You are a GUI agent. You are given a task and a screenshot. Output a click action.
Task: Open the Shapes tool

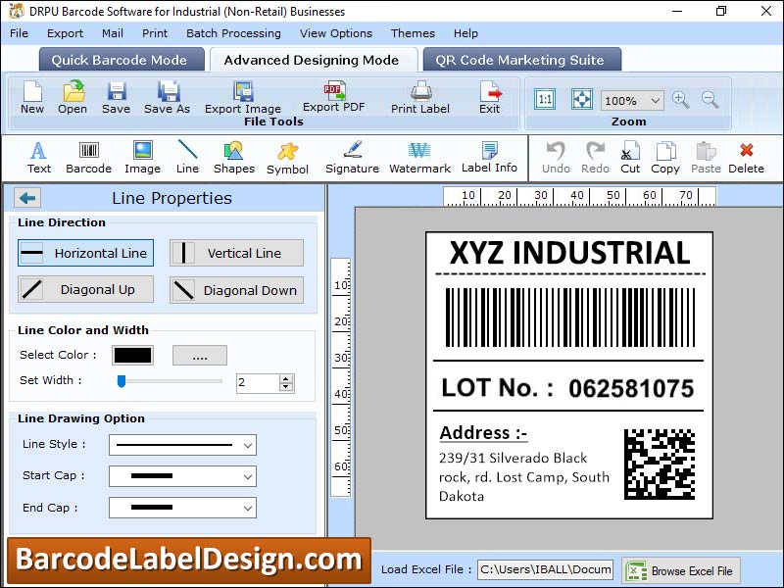(x=233, y=157)
